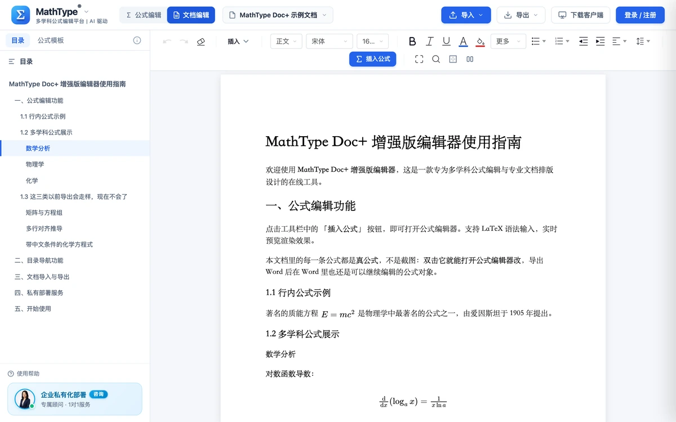Click the consultant avatar thumbnail

coord(25,399)
